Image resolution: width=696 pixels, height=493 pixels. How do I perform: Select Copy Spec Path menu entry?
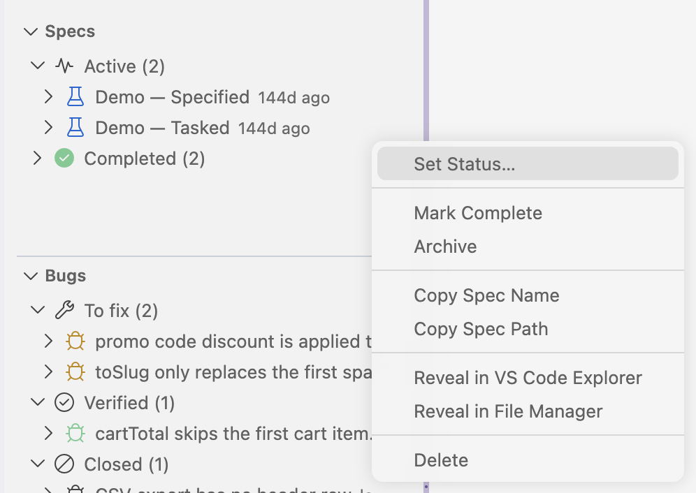[x=528, y=329]
